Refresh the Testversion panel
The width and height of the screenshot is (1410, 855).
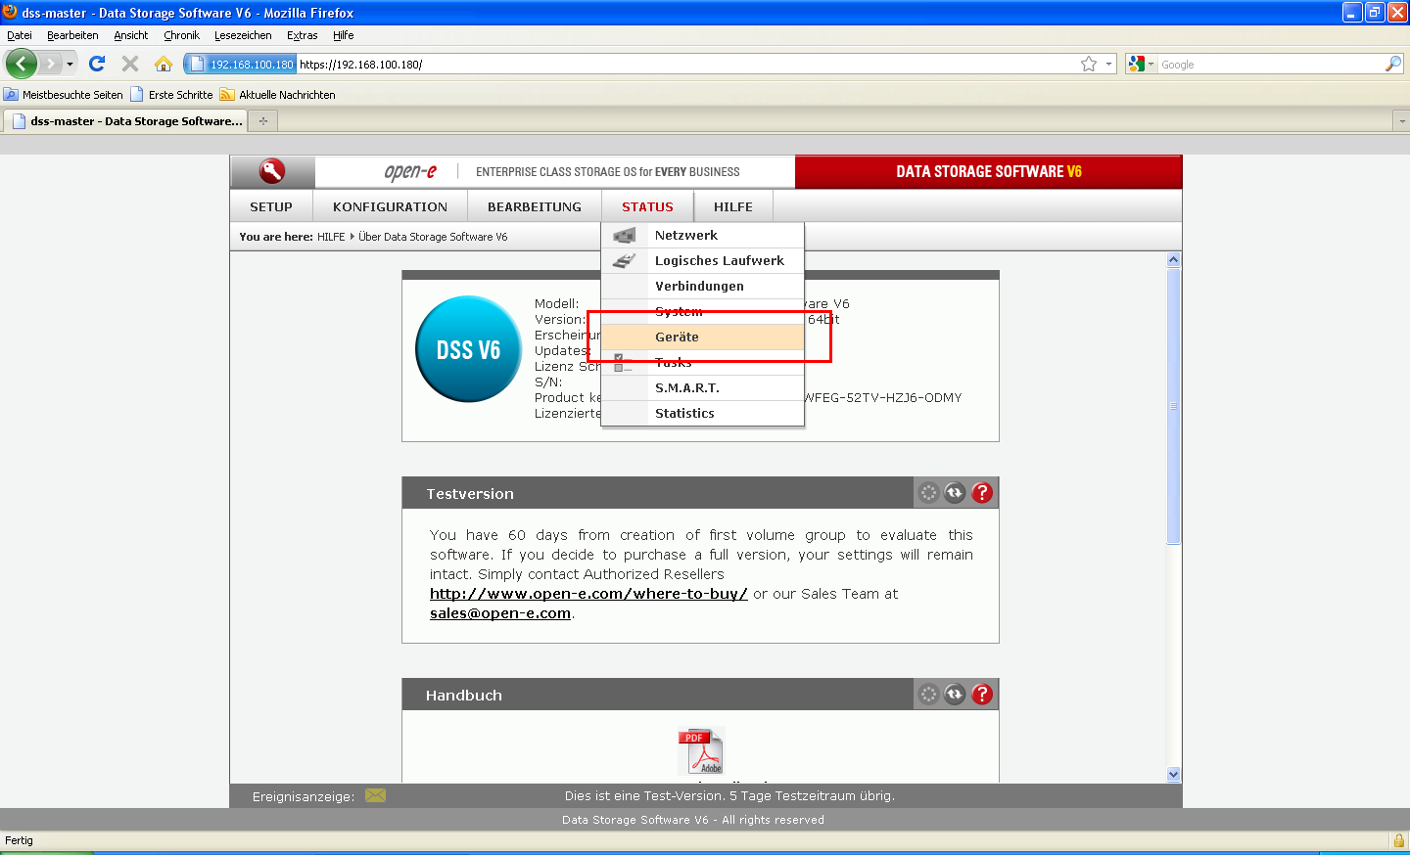[x=955, y=493]
